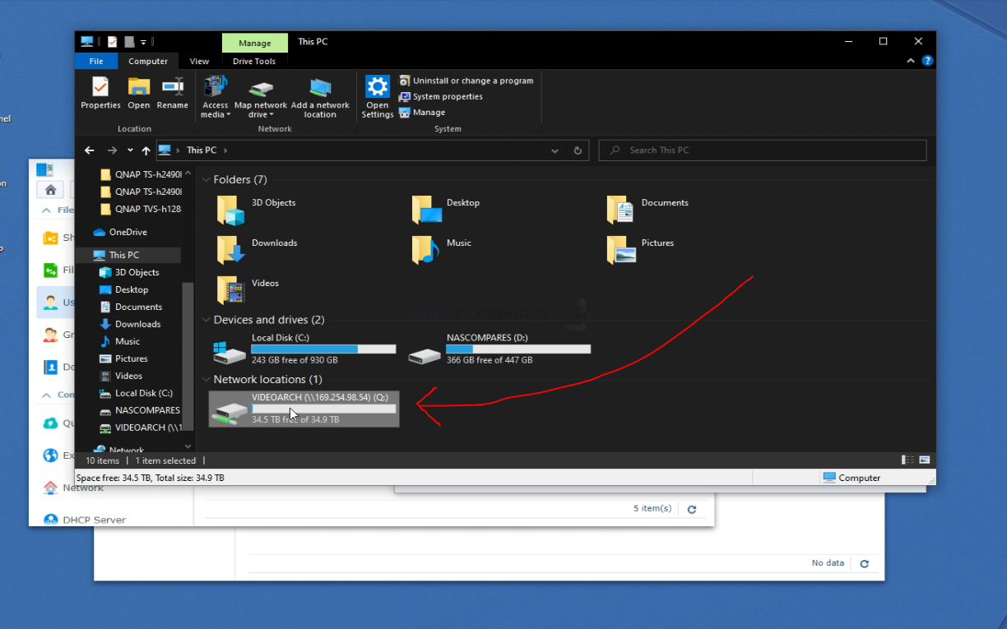Go up one folder level
This screenshot has height=629, width=1007.
[x=146, y=150]
